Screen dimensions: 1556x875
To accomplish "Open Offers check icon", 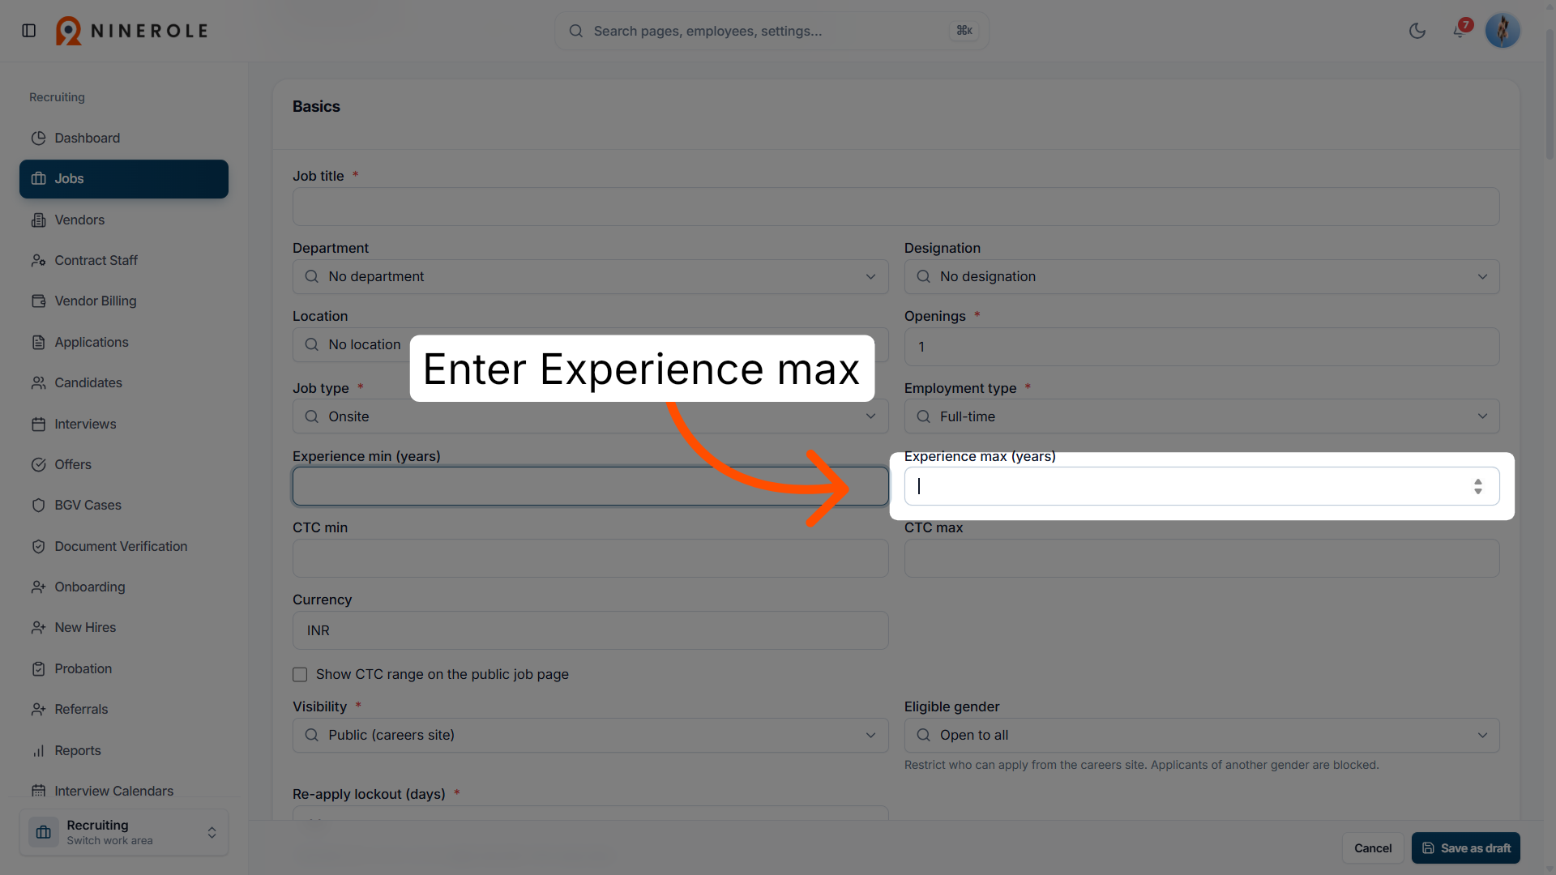I will pos(38,464).
